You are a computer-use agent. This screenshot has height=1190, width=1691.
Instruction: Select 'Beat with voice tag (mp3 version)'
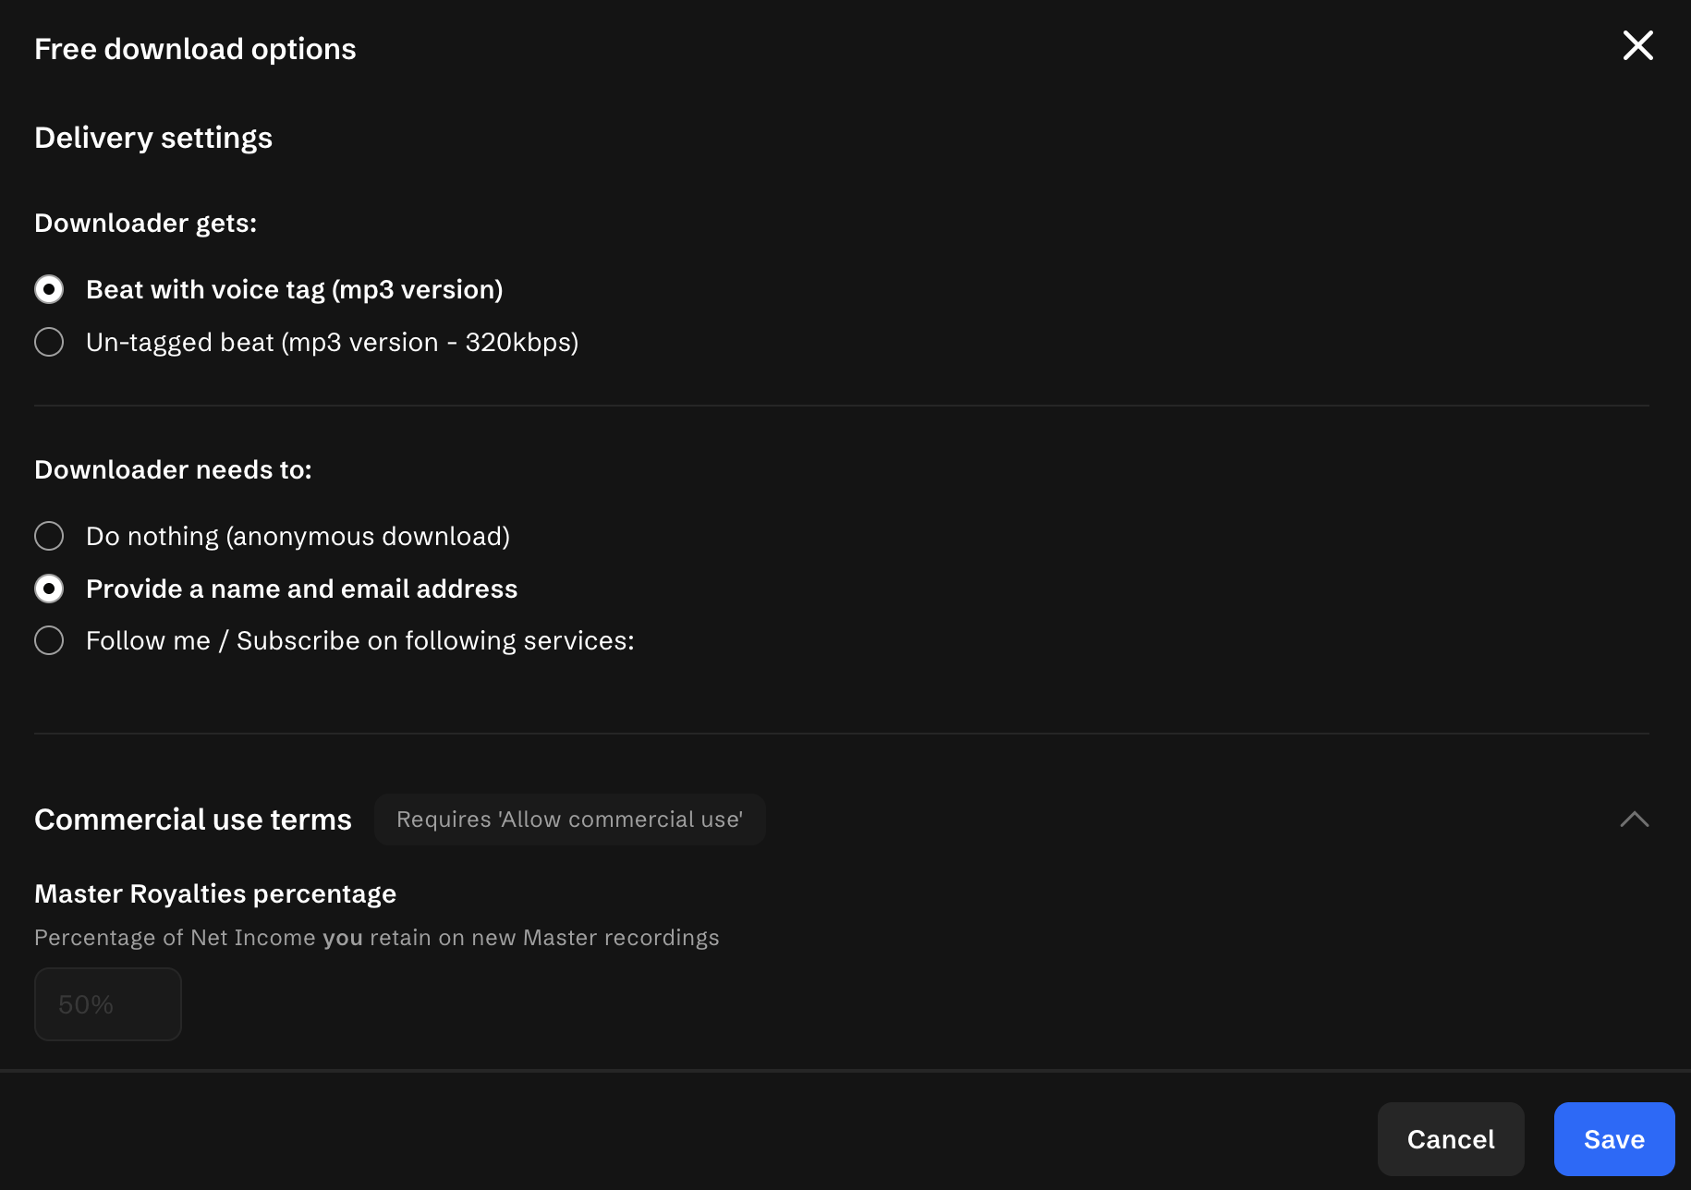[x=49, y=289]
